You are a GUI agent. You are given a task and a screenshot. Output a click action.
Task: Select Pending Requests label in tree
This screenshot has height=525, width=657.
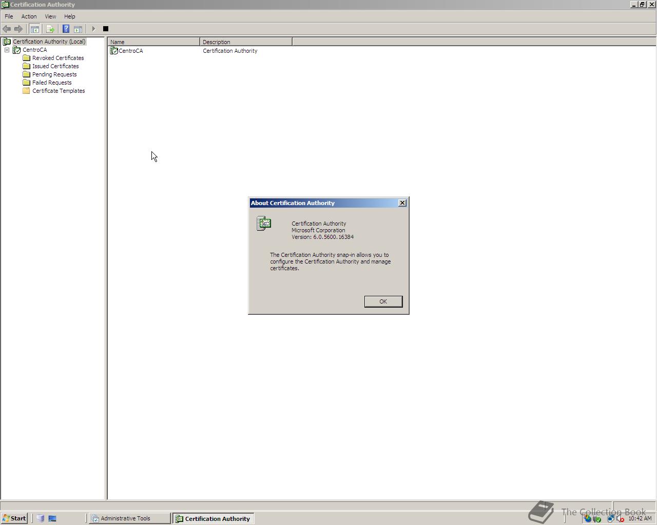(x=54, y=74)
